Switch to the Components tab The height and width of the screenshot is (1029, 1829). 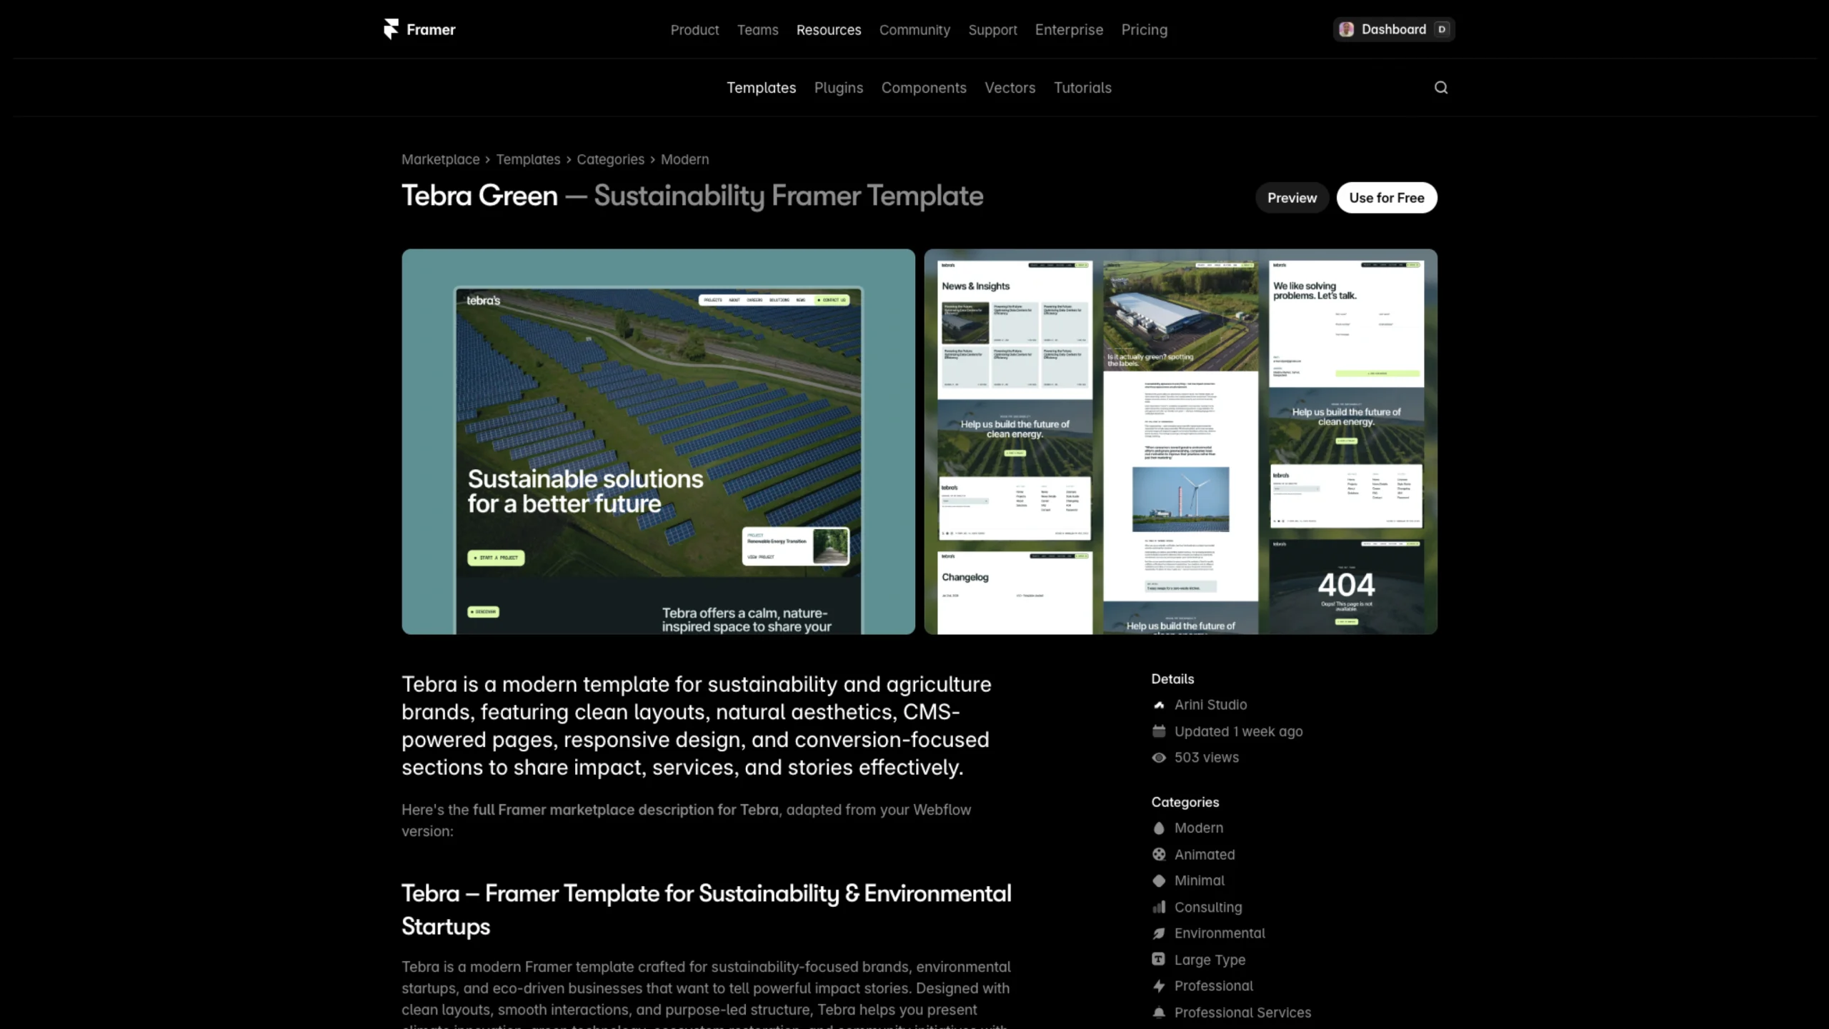pos(924,88)
